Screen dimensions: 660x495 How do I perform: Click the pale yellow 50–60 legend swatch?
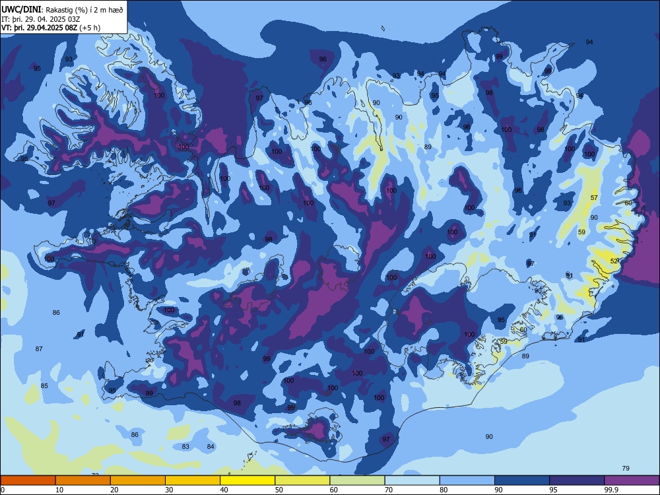[x=302, y=480]
